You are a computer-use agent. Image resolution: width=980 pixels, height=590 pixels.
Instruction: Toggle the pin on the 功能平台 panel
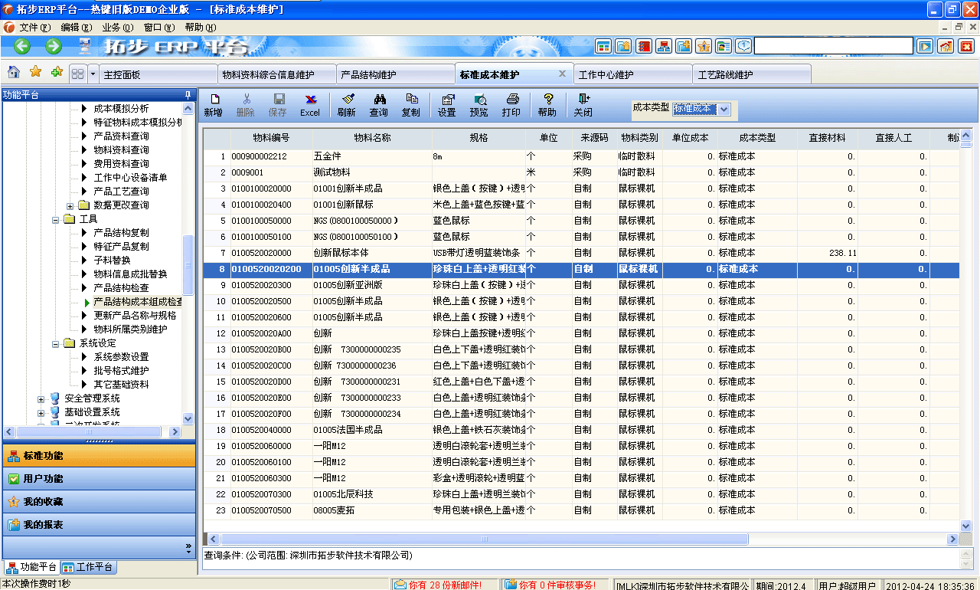186,94
